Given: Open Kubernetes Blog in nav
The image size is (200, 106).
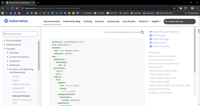Looking at the screenshot, I should tap(72, 21).
